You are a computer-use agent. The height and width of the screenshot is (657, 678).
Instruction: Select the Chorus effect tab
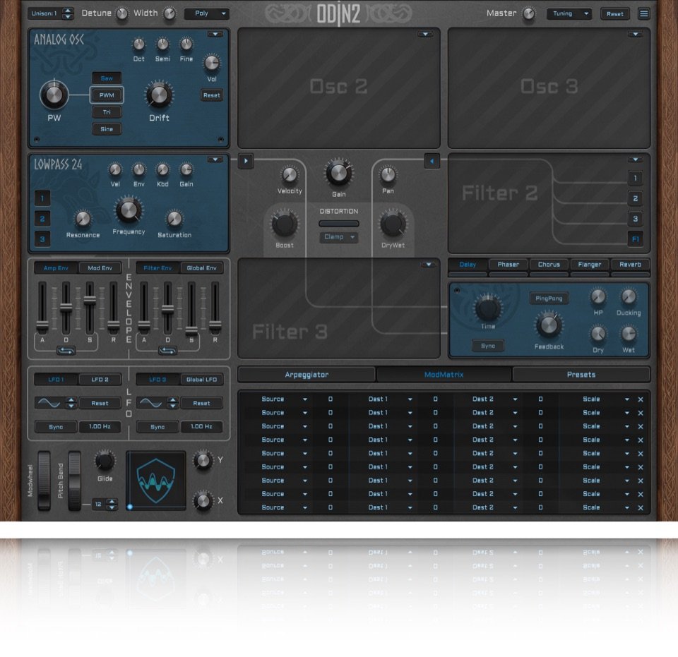[x=549, y=265]
